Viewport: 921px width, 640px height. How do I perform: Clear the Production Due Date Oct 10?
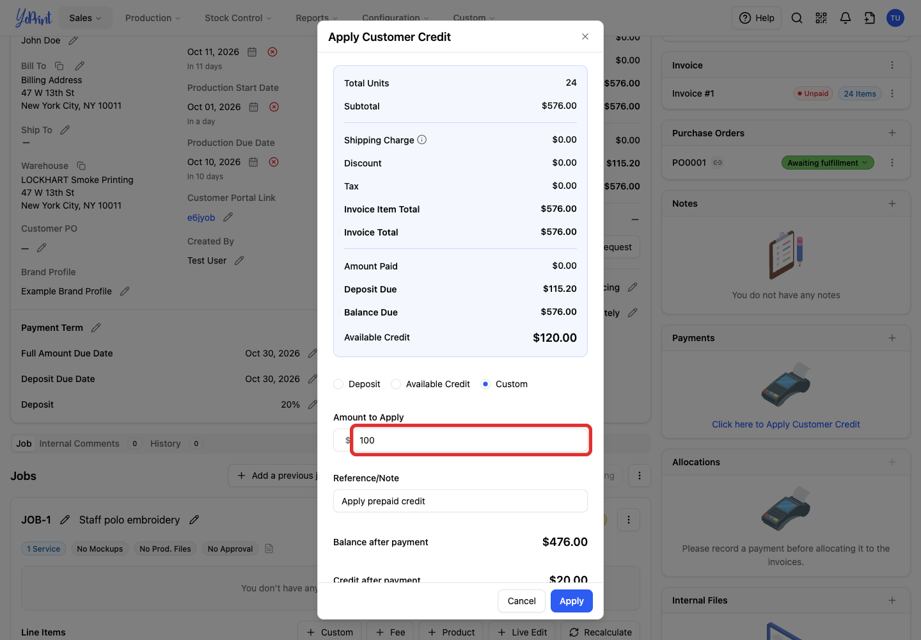(x=274, y=162)
